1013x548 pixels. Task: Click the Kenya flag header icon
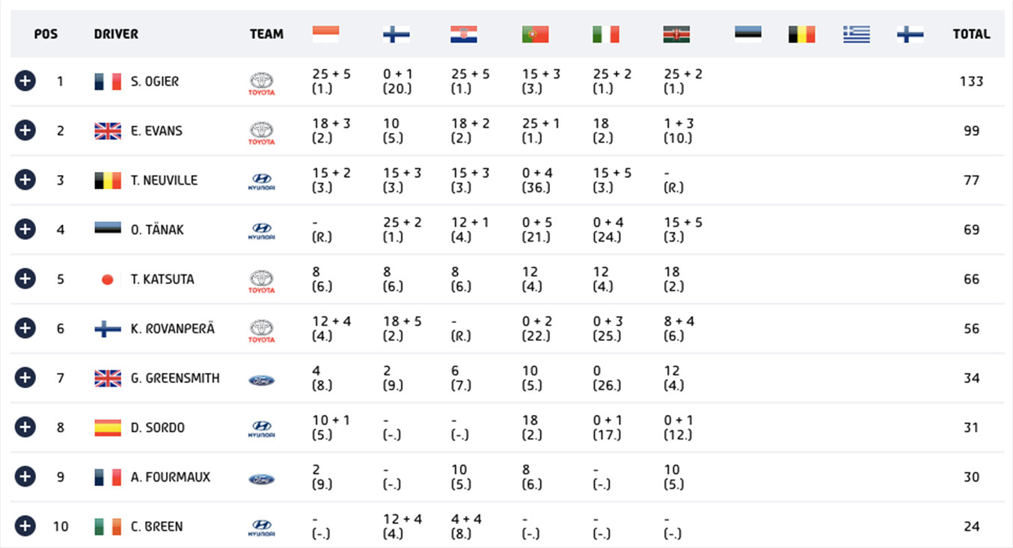(676, 34)
